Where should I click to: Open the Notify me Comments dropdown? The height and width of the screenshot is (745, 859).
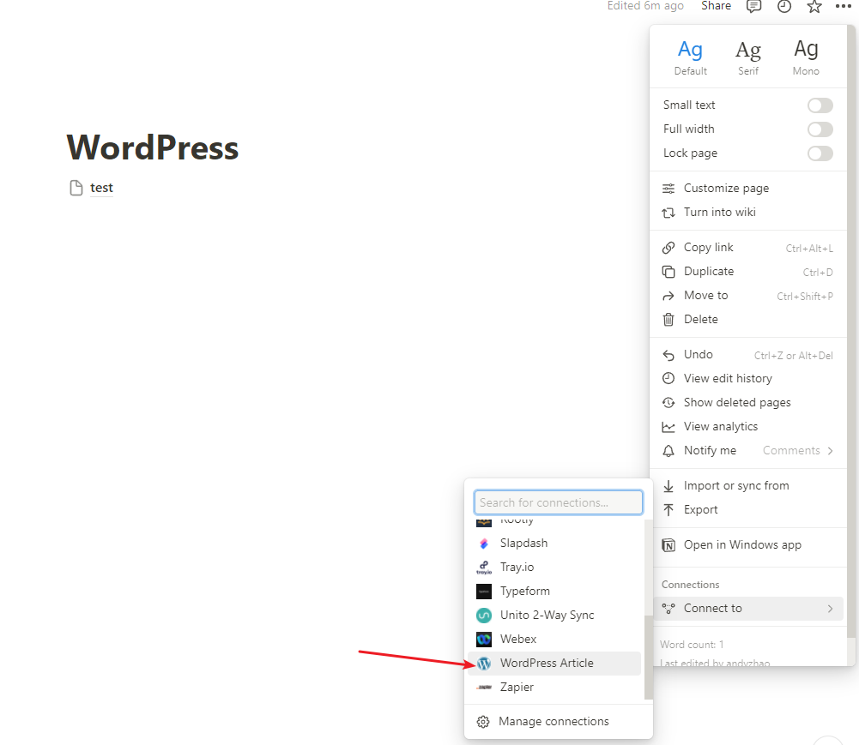[x=797, y=450]
